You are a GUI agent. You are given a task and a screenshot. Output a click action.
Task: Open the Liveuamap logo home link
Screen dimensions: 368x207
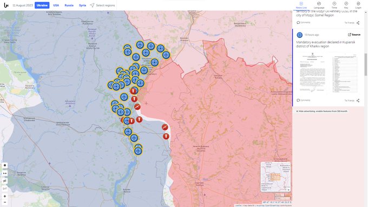tap(6, 5)
